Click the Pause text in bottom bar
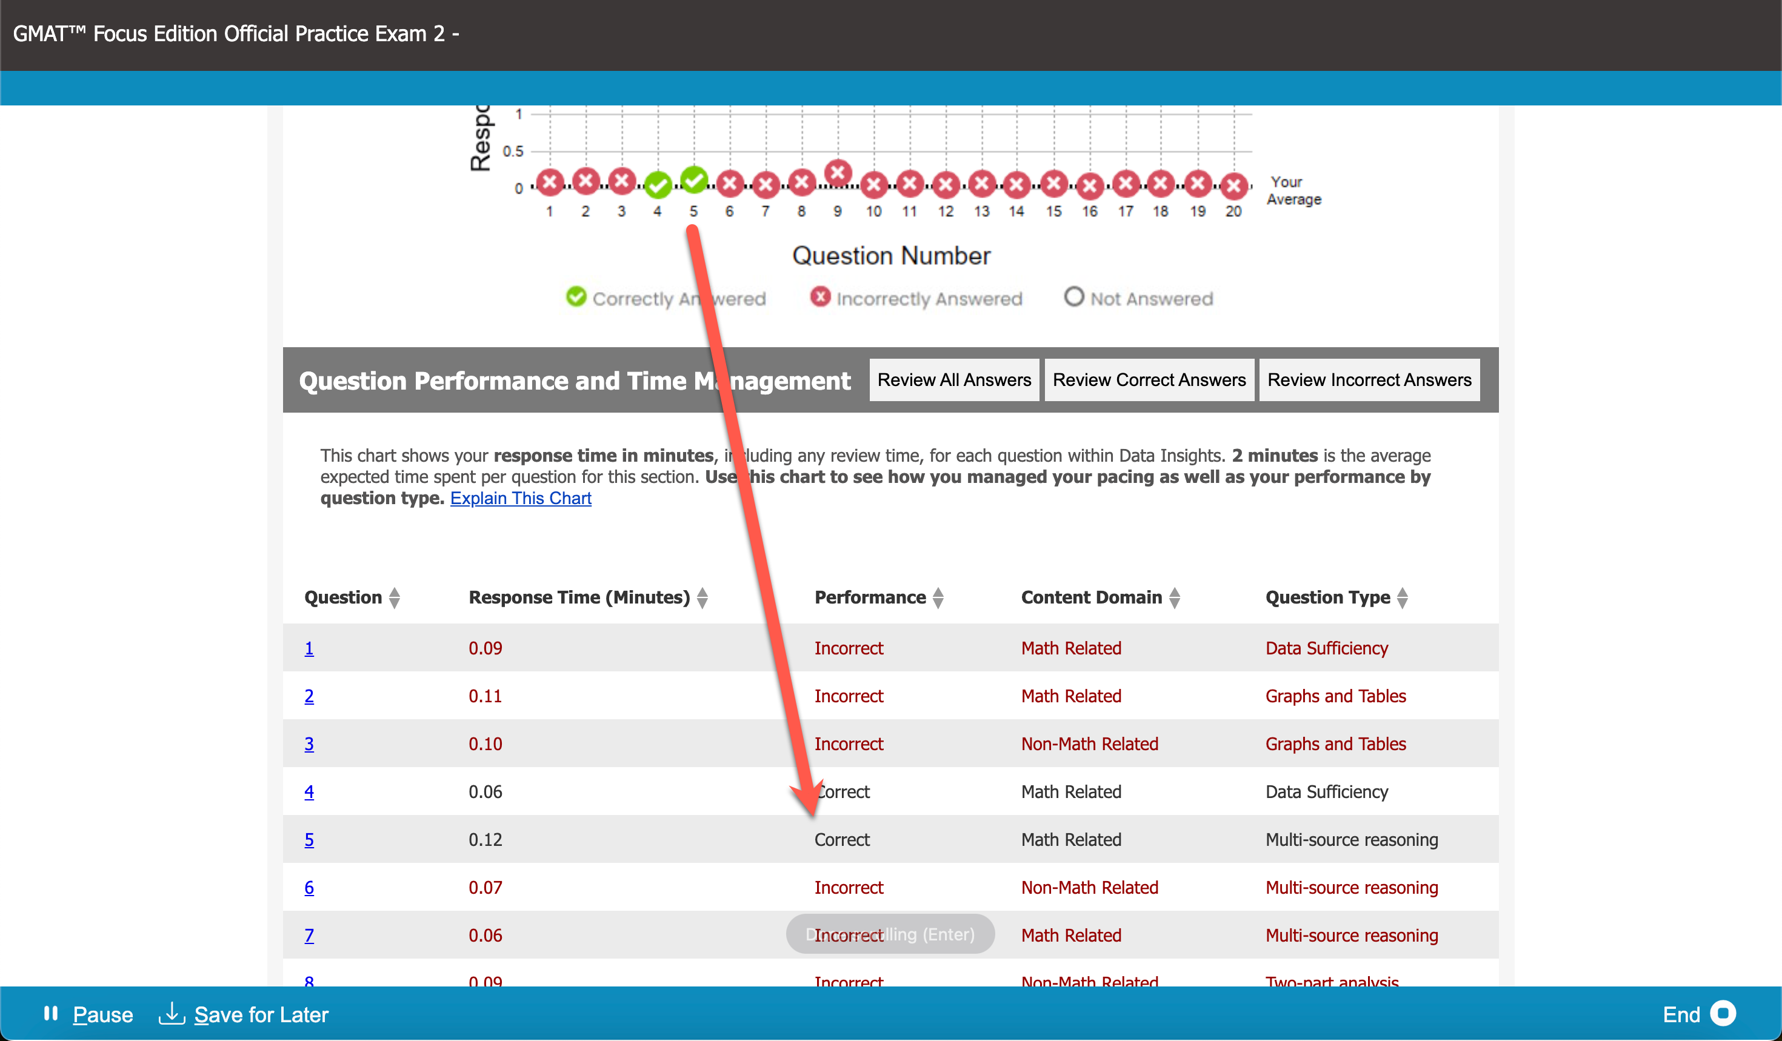This screenshot has height=1041, width=1782. 102,1015
